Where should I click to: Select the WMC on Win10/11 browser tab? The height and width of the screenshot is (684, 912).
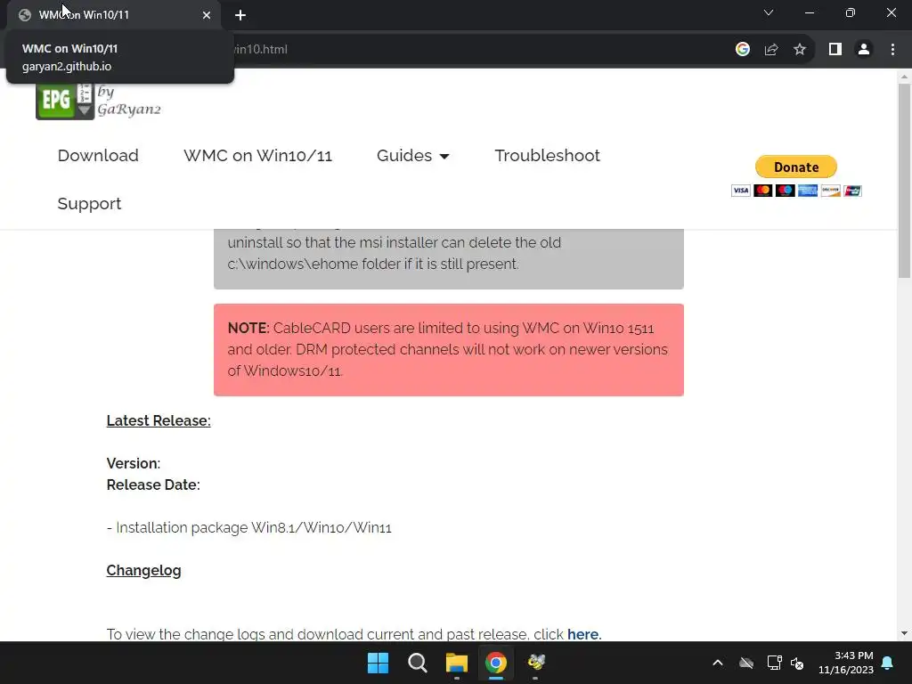pyautogui.click(x=114, y=15)
